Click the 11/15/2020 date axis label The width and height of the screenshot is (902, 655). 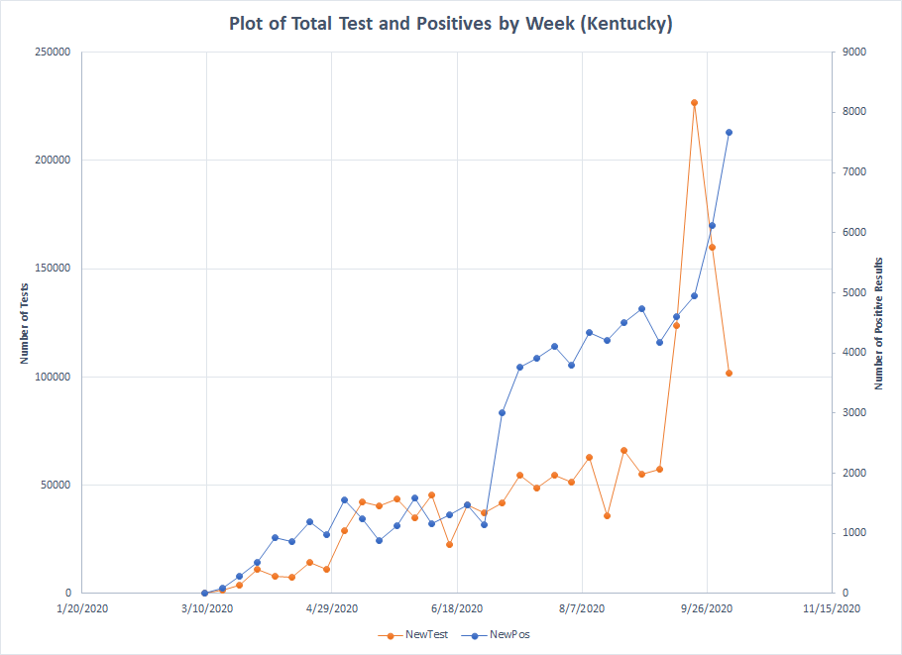(x=832, y=608)
